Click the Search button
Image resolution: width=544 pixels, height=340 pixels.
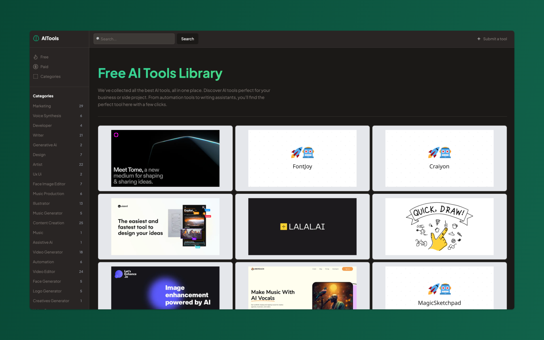point(187,39)
